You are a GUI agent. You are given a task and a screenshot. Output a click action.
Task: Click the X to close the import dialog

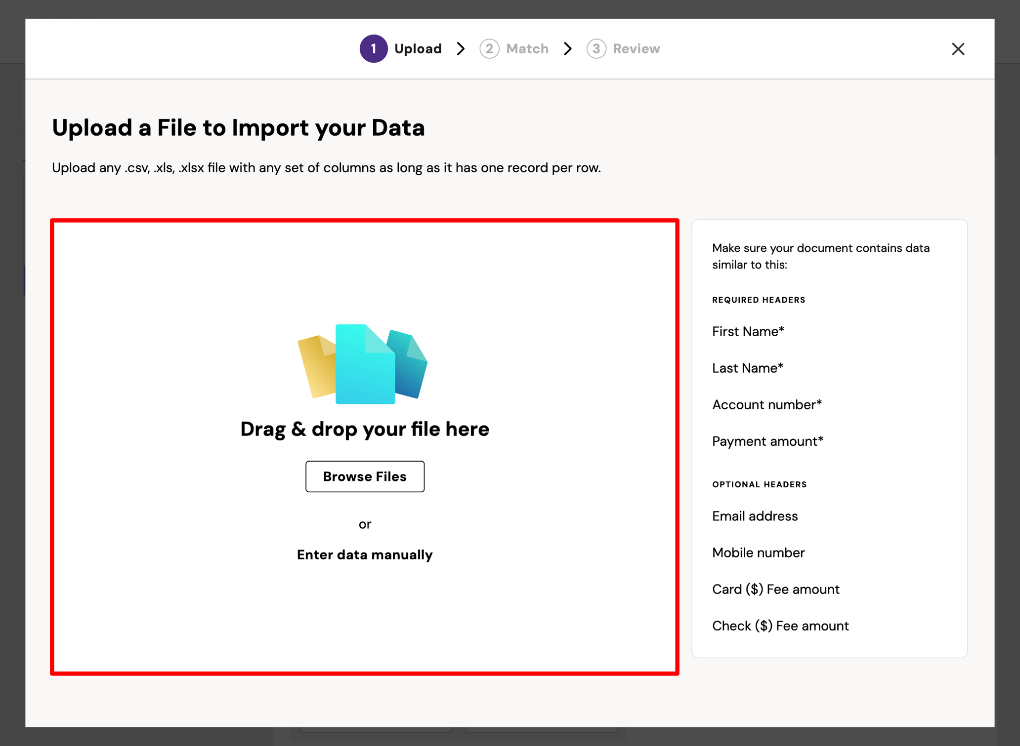point(958,48)
